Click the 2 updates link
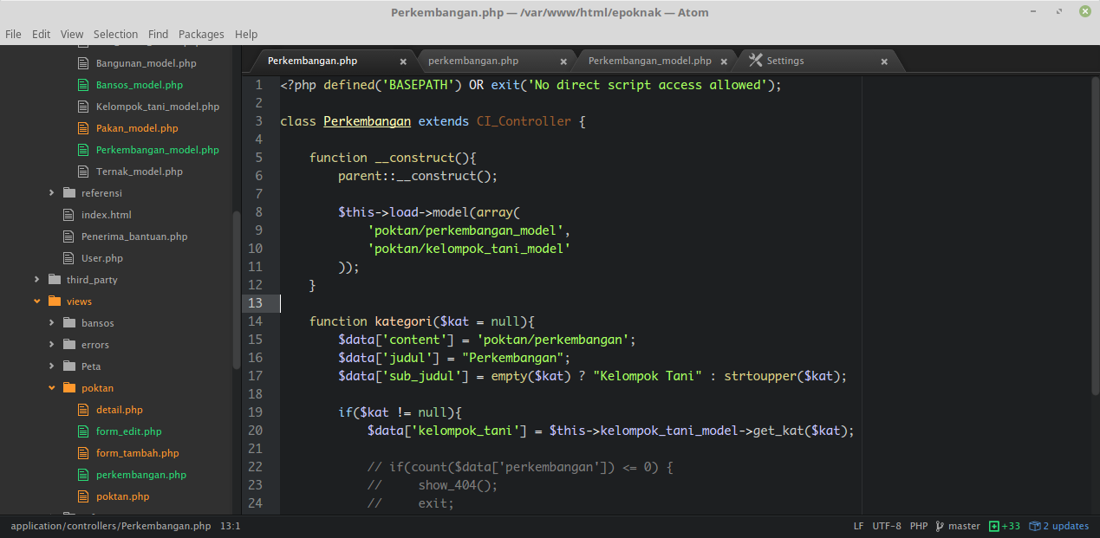The width and height of the screenshot is (1100, 538). click(1065, 526)
